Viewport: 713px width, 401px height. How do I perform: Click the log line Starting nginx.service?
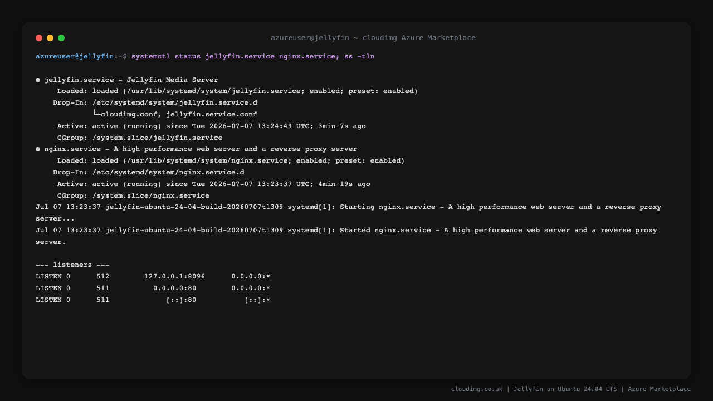[349, 213]
